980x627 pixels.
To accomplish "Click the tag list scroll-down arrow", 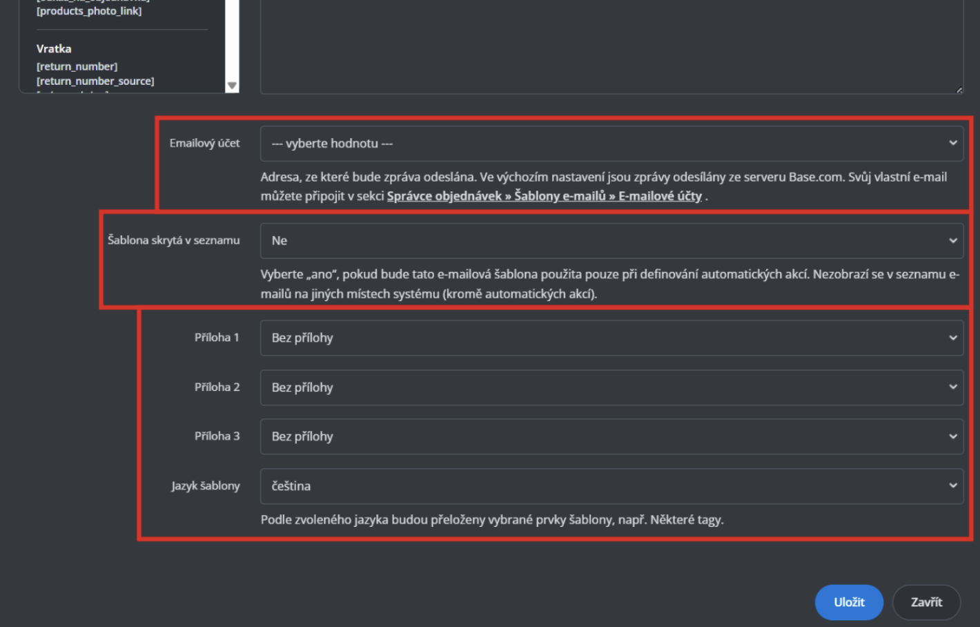I will (232, 86).
